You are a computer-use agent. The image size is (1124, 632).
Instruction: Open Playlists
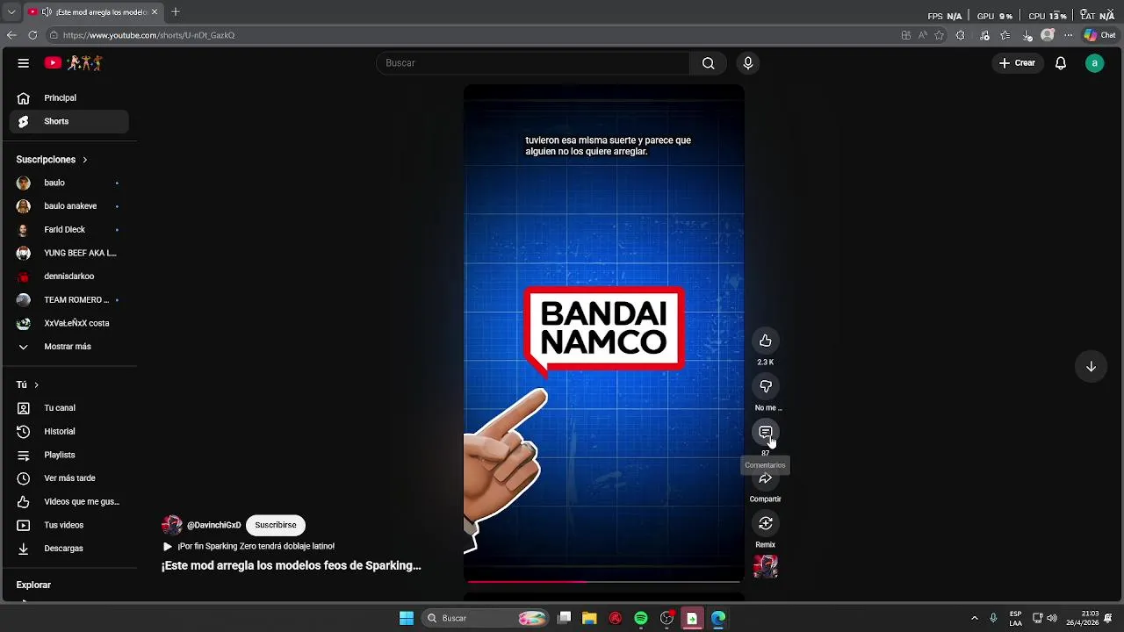pyautogui.click(x=69, y=455)
